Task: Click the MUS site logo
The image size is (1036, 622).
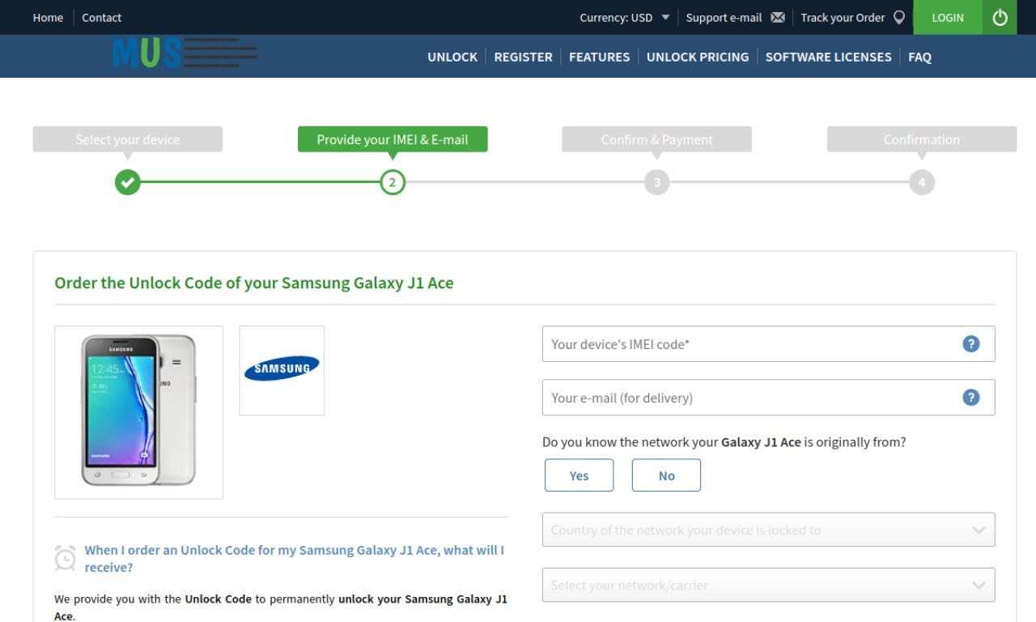Action: pyautogui.click(x=185, y=53)
